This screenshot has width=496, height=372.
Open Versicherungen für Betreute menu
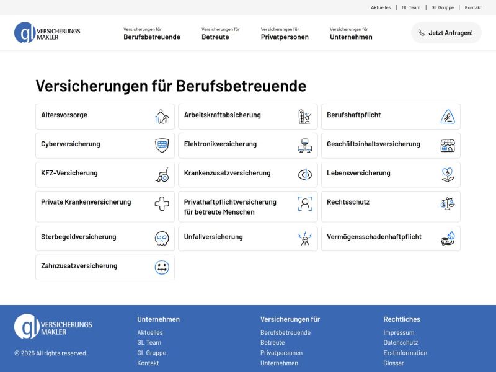point(221,33)
